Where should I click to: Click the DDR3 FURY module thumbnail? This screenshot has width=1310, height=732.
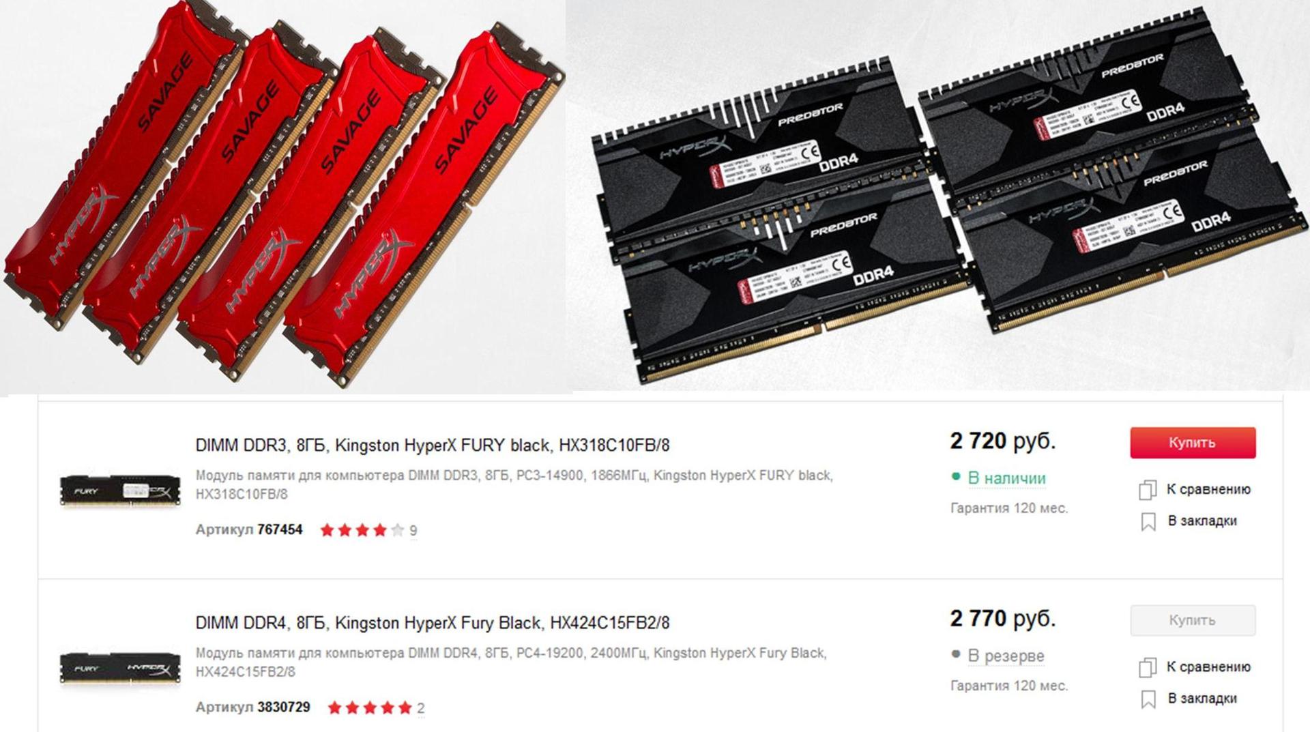tap(120, 491)
